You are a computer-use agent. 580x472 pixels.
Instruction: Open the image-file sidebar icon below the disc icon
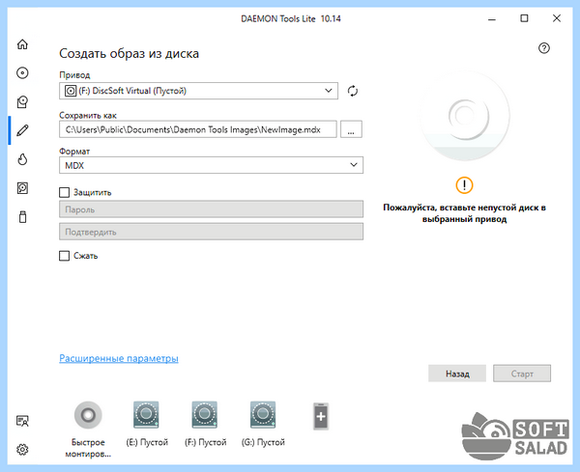click(22, 102)
